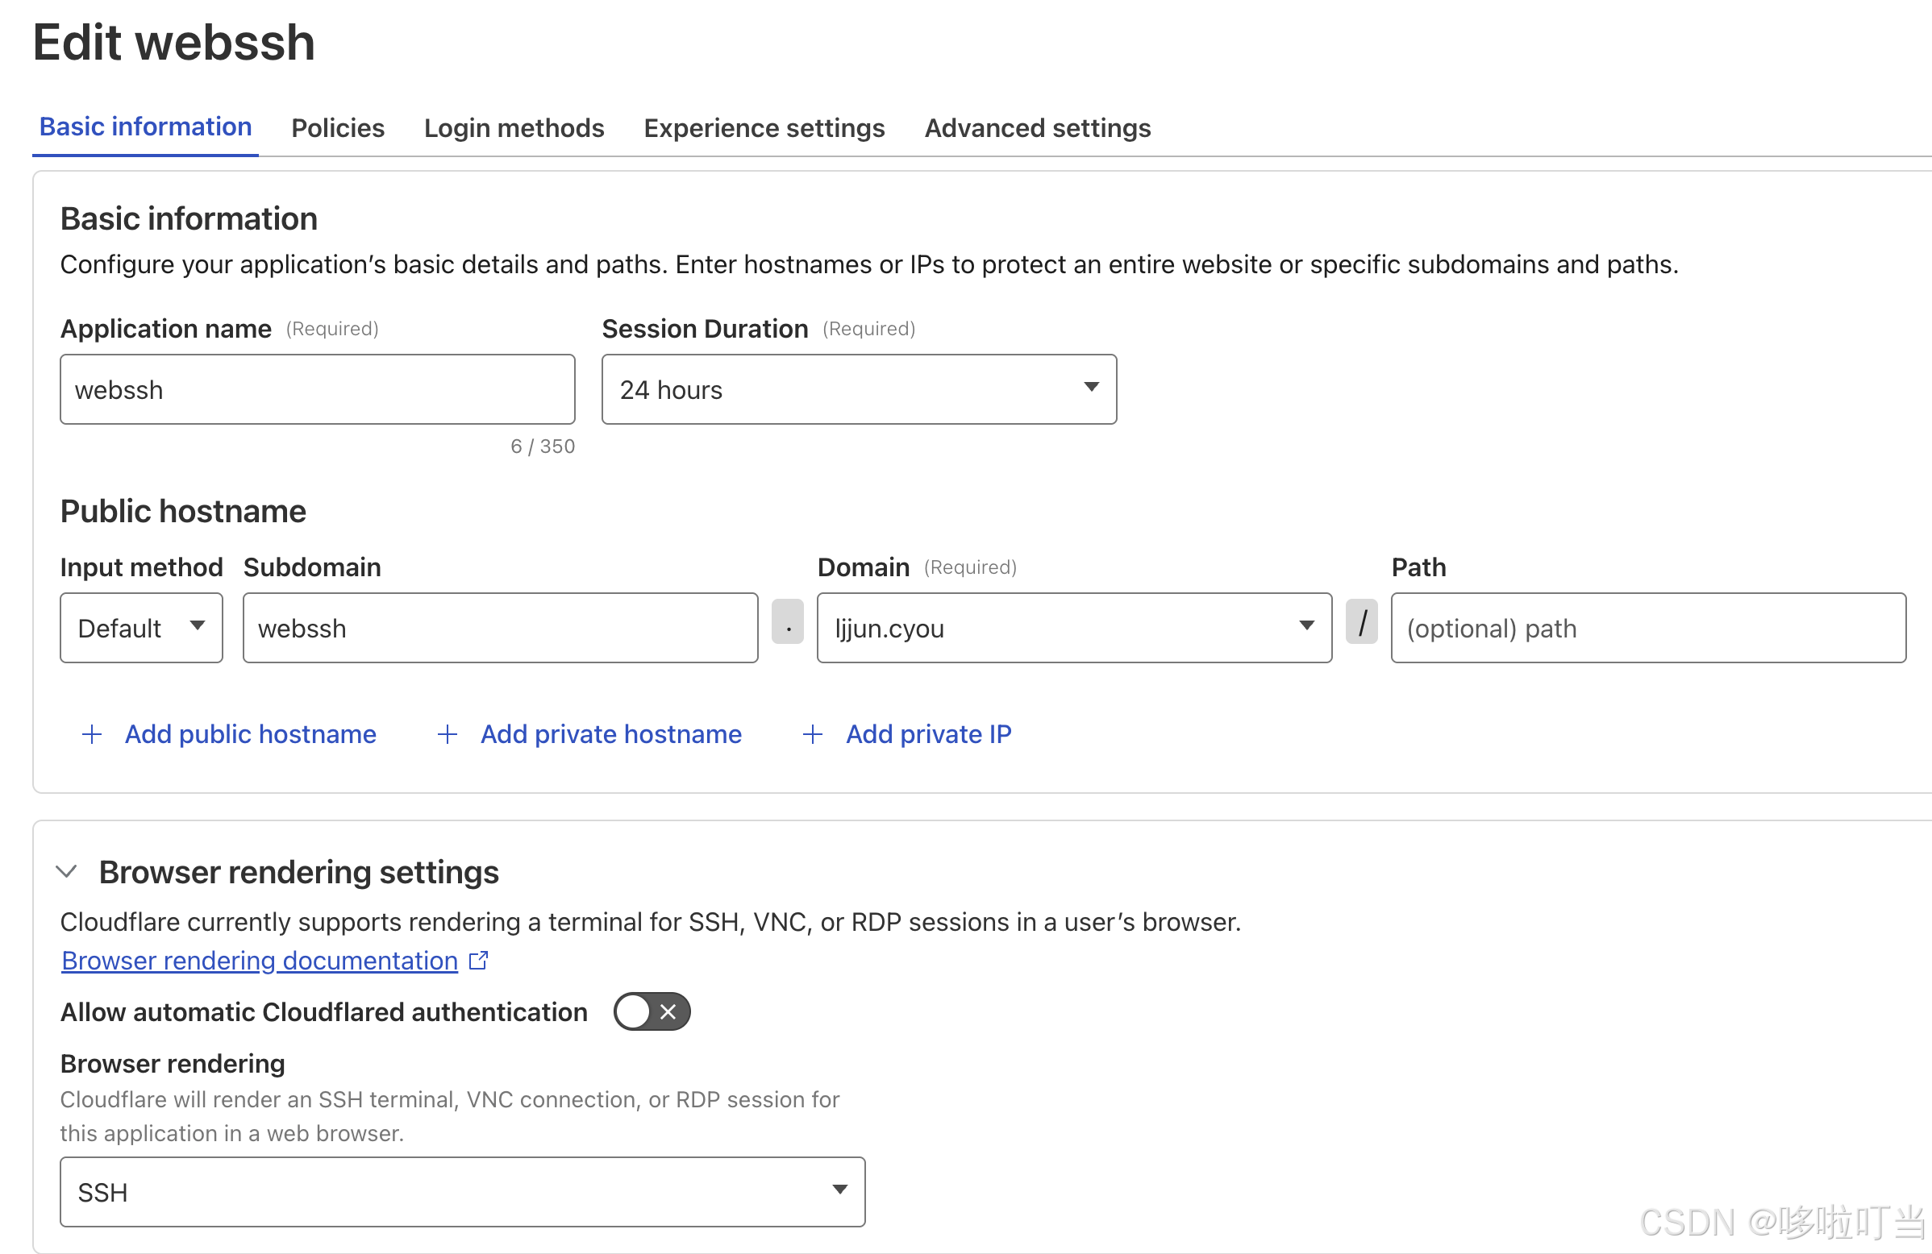
Task: Collapse the Browser rendering settings section
Action: point(68,871)
